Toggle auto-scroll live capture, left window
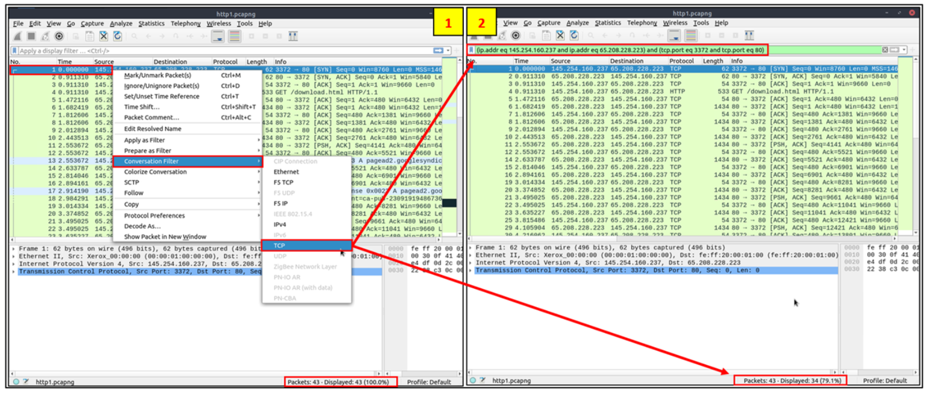 [218, 36]
